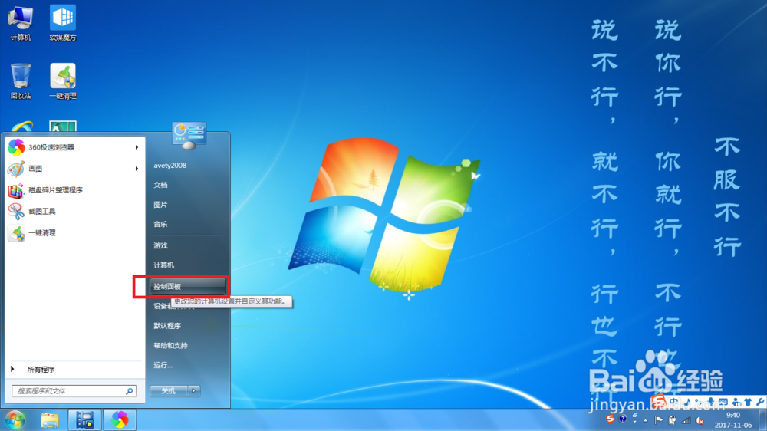Expand the 360极速浏览器 jump list arrow

click(137, 147)
